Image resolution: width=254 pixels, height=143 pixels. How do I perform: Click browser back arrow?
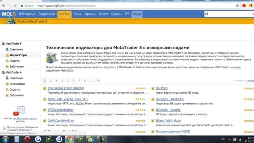tap(4, 6)
